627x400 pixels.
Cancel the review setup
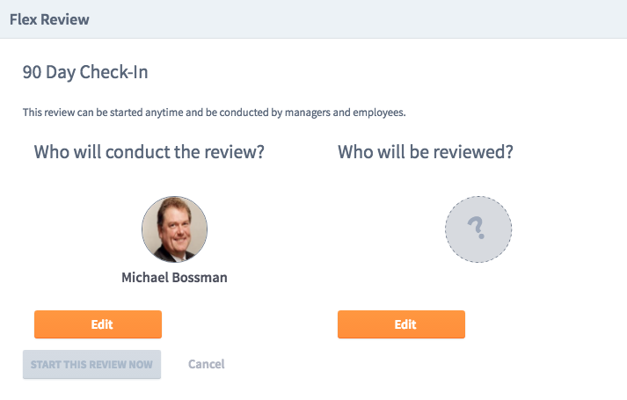207,364
